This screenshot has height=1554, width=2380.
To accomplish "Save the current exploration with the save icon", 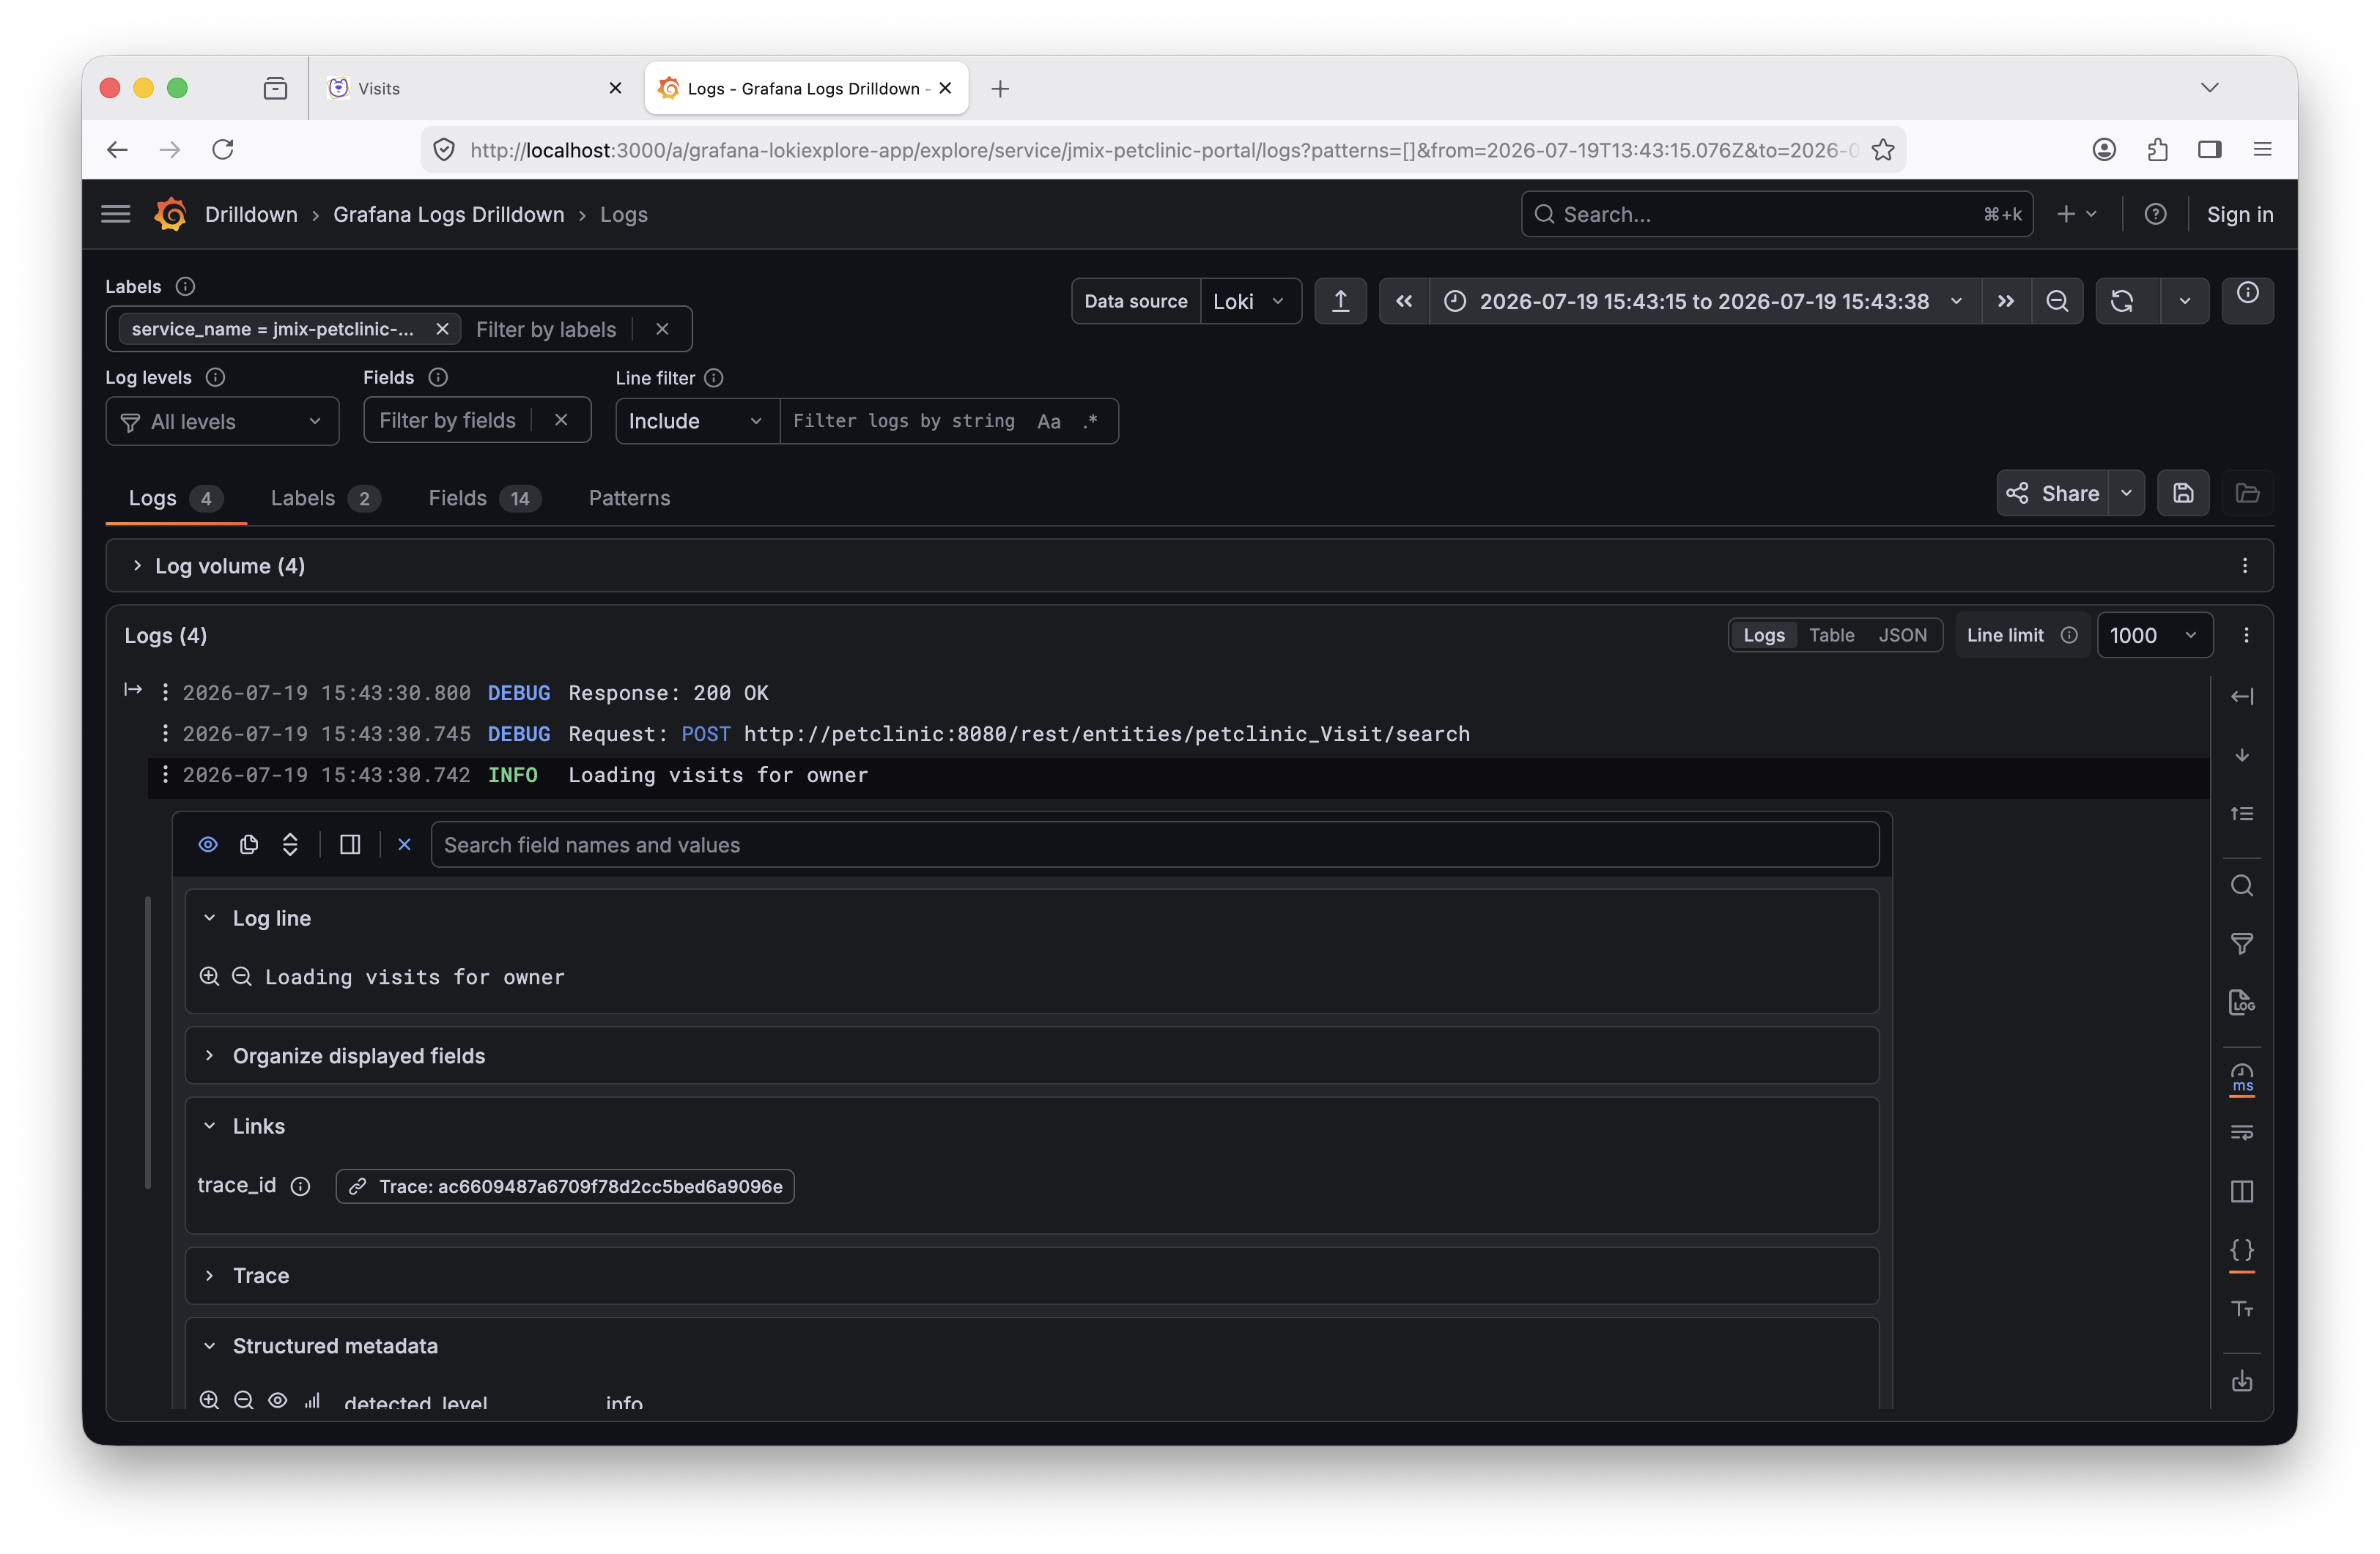I will point(2183,494).
